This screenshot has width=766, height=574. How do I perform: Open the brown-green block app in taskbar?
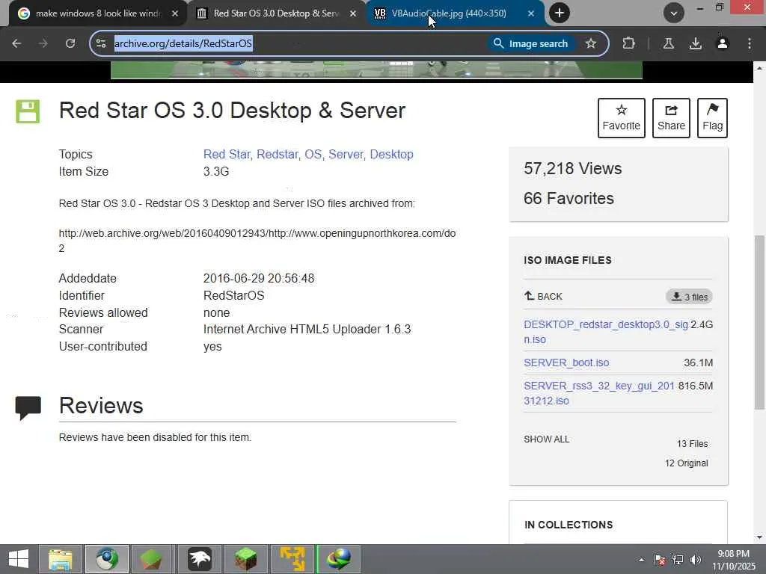point(153,559)
